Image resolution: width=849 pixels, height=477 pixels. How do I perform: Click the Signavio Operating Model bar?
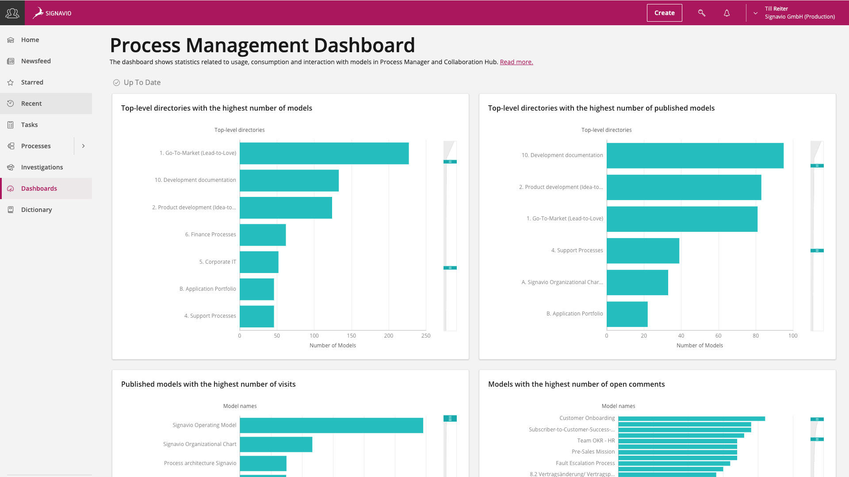(331, 426)
